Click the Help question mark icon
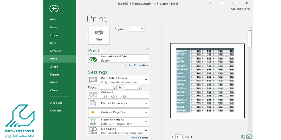This screenshot has height=140, width=281. click(x=210, y=3)
